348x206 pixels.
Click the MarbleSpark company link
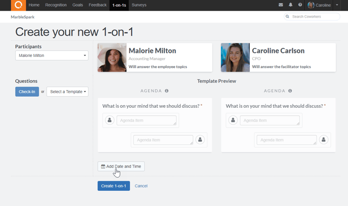point(23,17)
